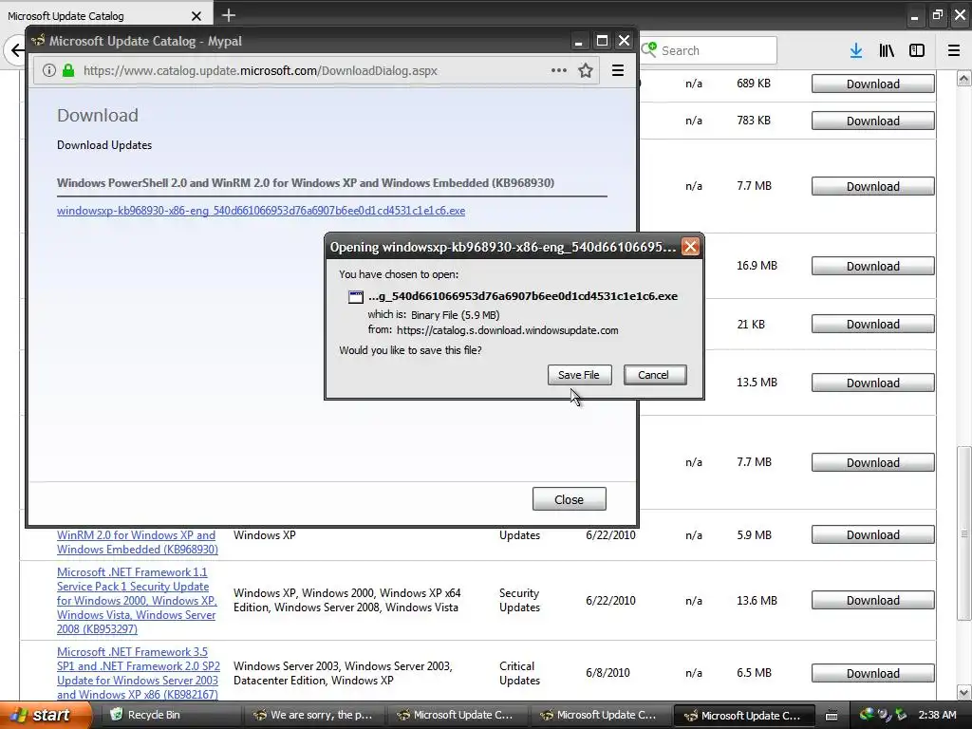
Task: Download the 16.9 MB update
Action: [873, 266]
